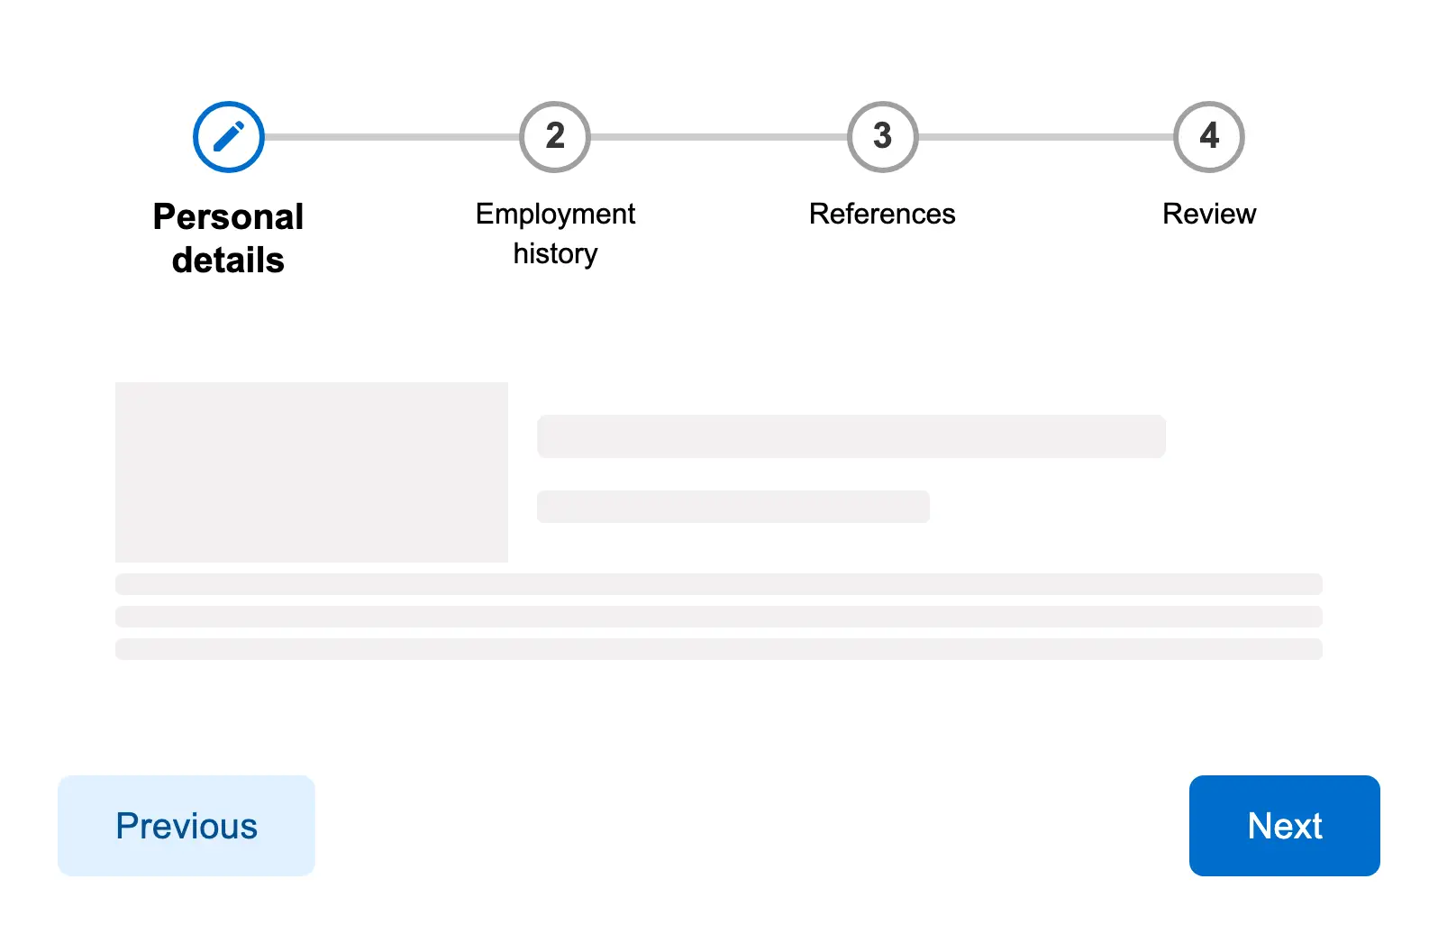The height and width of the screenshot is (934, 1438).
Task: Select the step 3 circle indicator
Action: 882,137
